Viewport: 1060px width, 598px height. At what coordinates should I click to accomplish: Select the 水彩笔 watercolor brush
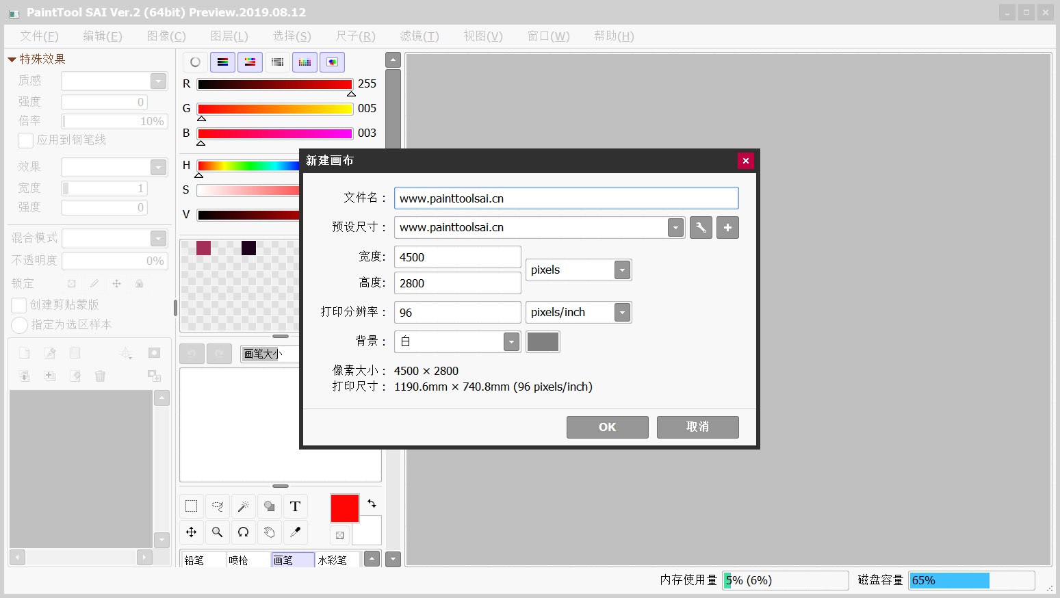click(337, 560)
